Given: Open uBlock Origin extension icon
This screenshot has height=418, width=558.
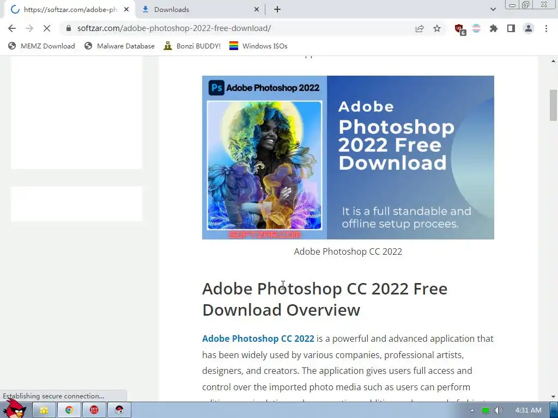Looking at the screenshot, I should 460,29.
